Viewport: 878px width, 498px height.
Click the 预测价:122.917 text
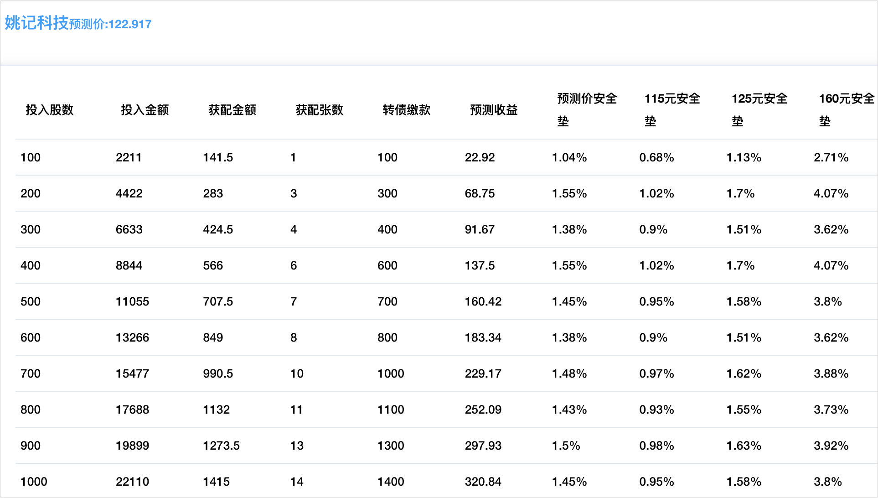[x=110, y=24]
